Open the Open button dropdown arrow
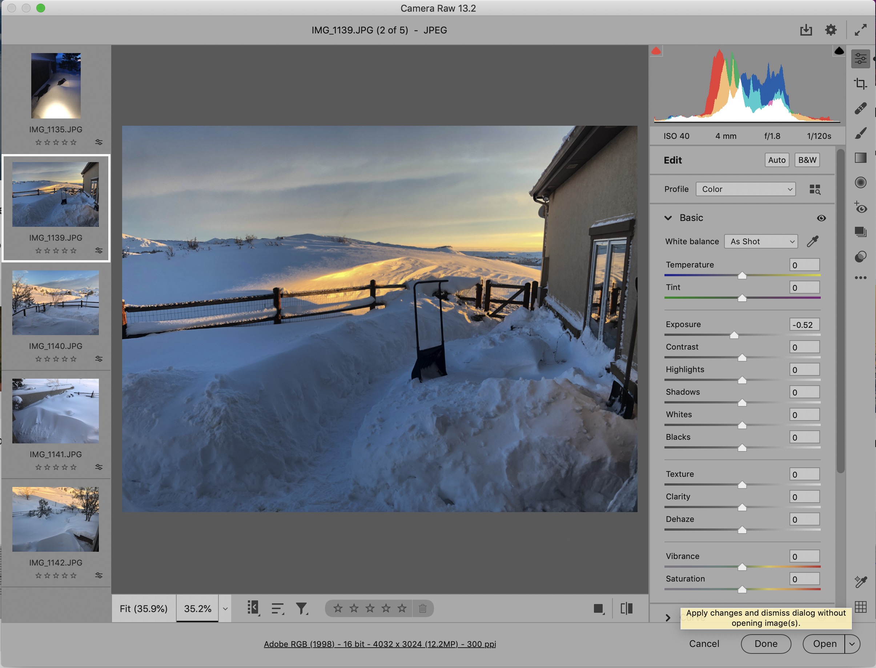This screenshot has width=876, height=668. [x=852, y=644]
